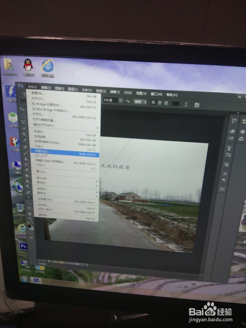246x328 pixels.
Task: Select the Rectangular Marquee tool
Action: (x=23, y=116)
